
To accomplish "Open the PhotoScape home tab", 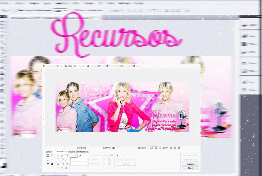I will coord(49,66).
